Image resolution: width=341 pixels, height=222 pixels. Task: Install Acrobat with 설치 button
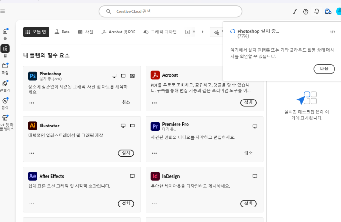(x=248, y=103)
